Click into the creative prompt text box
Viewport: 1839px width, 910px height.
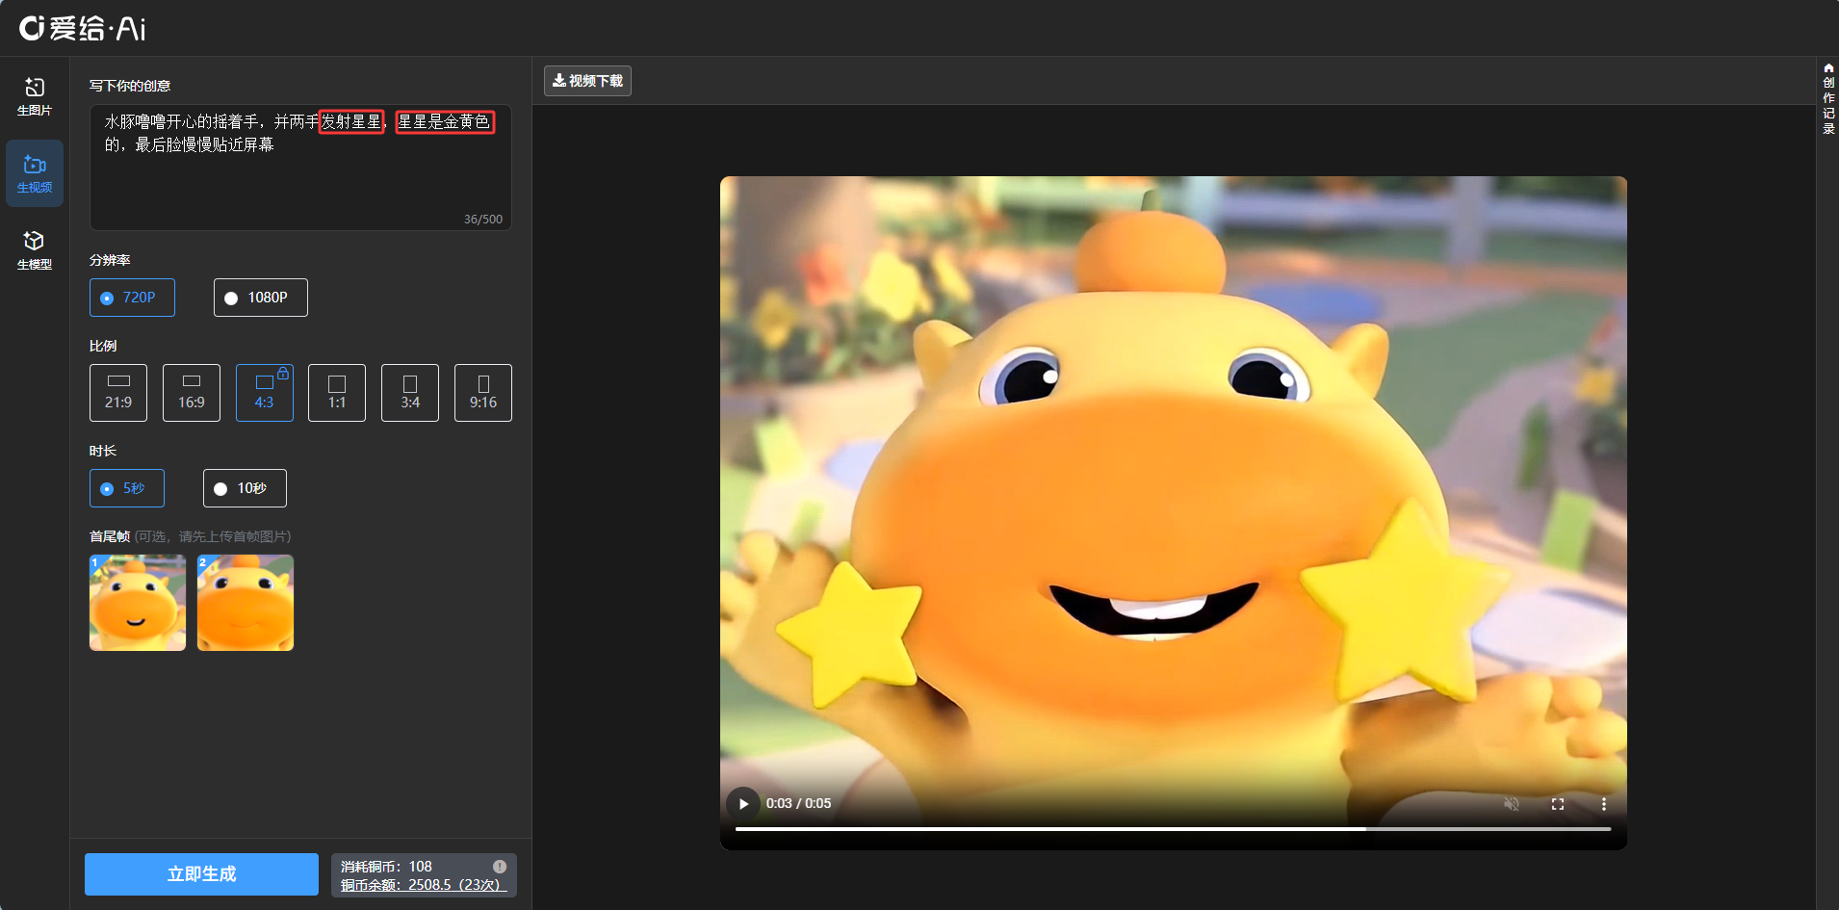click(x=300, y=168)
